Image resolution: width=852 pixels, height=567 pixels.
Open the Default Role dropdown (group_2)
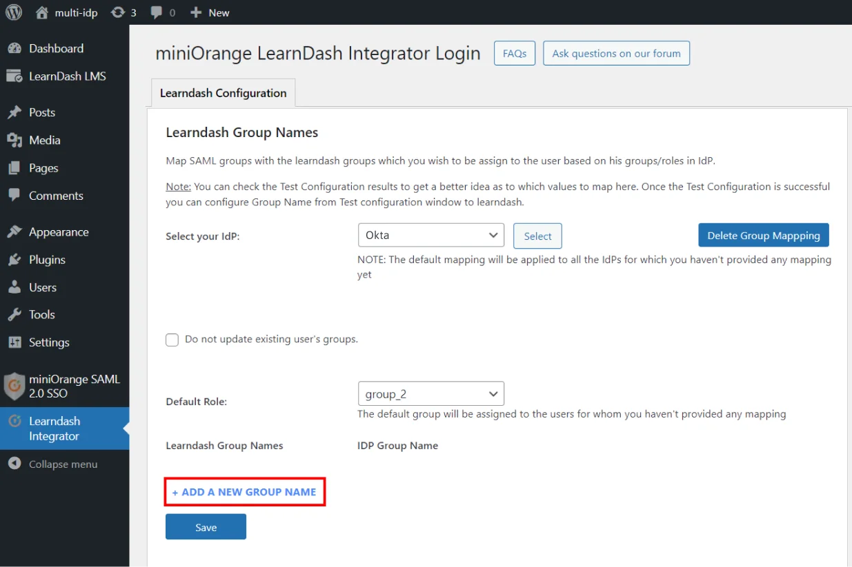click(431, 393)
